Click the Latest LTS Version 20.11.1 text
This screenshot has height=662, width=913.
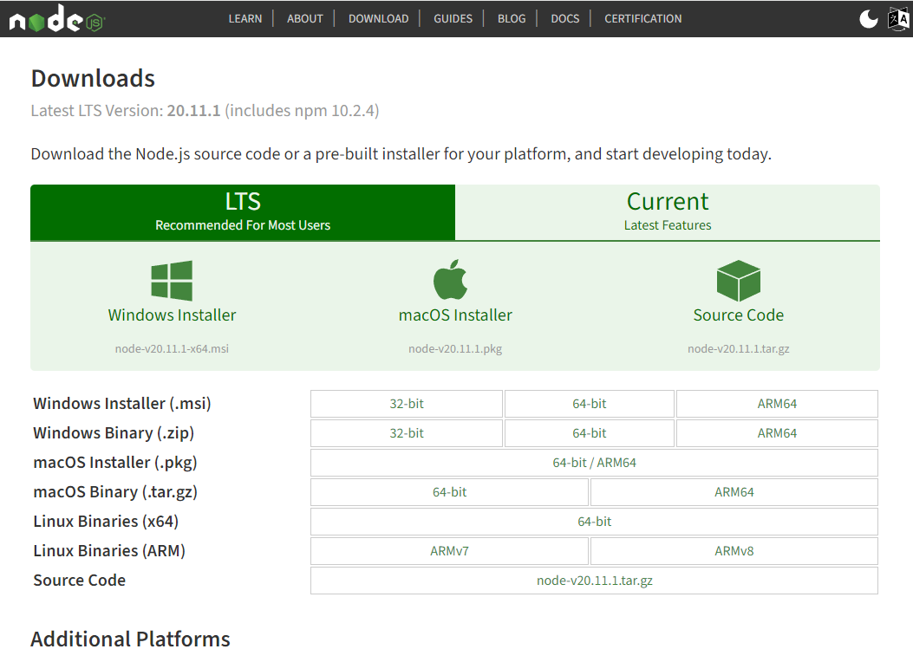(x=205, y=111)
